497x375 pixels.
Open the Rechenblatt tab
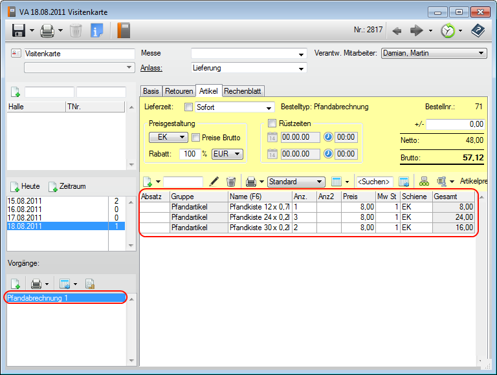coord(243,91)
